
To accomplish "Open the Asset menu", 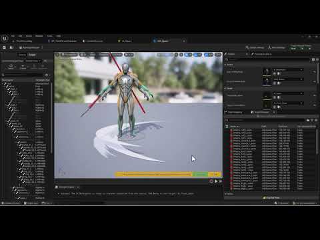I will (x=29, y=36).
